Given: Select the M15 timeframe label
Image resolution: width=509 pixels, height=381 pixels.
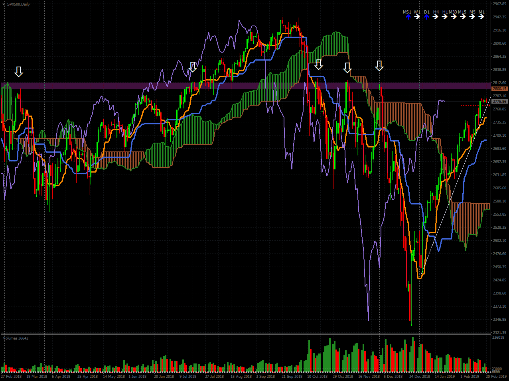Looking at the screenshot, I should pyautogui.click(x=462, y=12).
